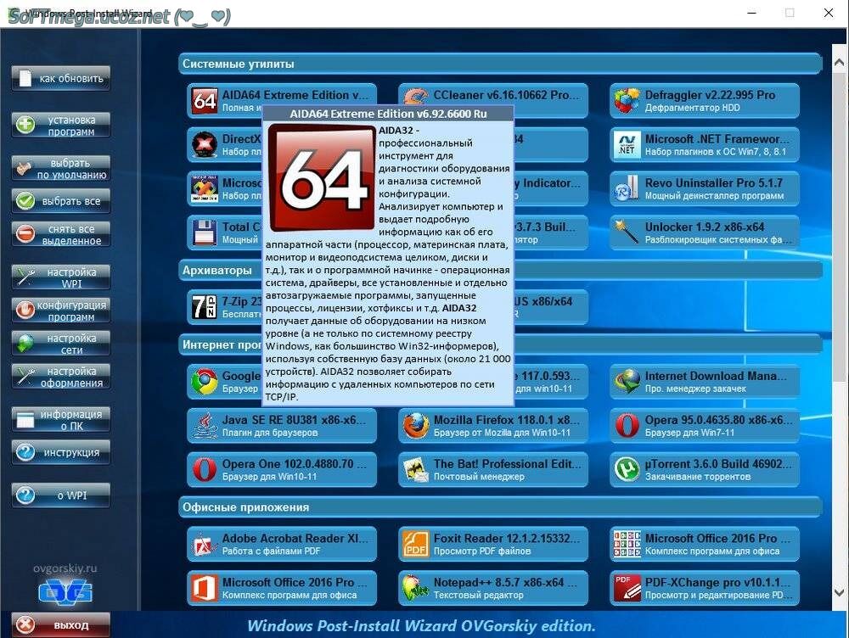Click the Notepad++ icon
849x638 pixels.
415,588
